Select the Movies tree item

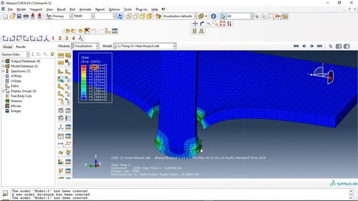(16, 106)
